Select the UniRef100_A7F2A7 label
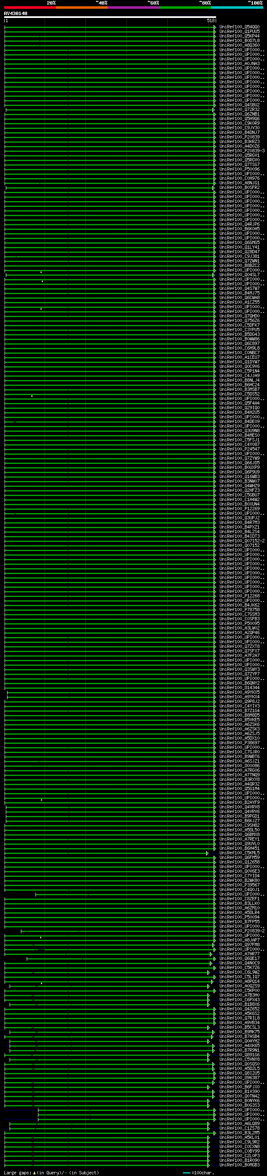 [239, 655]
